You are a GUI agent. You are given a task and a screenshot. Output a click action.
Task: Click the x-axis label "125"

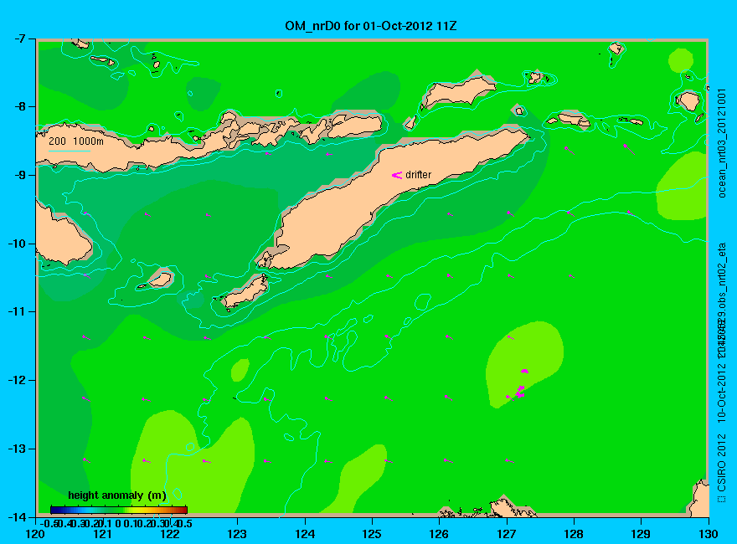pyautogui.click(x=372, y=534)
